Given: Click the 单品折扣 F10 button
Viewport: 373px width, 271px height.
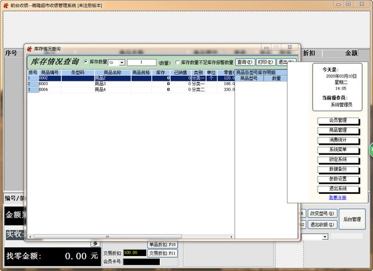Looking at the screenshot, I should (162, 244).
